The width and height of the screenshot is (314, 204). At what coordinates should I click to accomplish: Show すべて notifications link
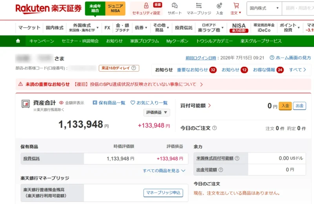tap(298, 70)
